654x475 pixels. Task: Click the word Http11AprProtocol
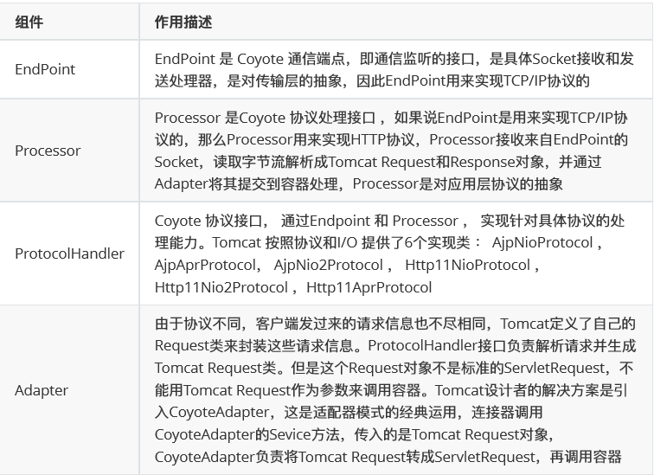[369, 286]
